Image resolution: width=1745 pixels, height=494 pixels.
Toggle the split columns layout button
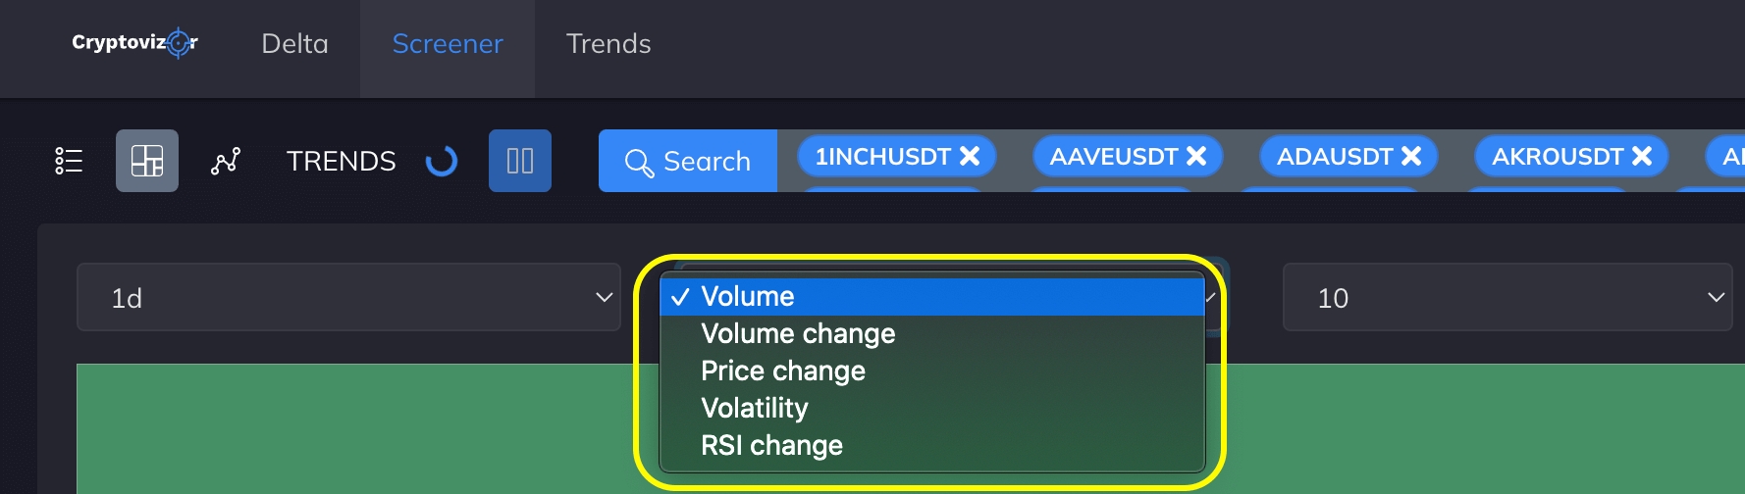(520, 161)
